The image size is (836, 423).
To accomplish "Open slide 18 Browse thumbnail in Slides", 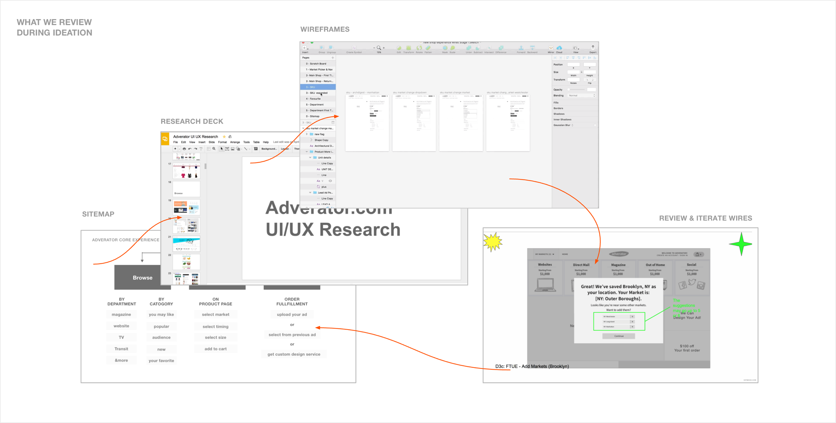I will [186, 189].
